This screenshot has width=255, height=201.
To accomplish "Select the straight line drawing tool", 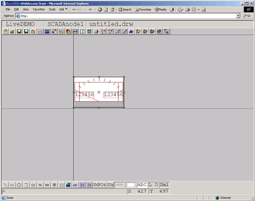I will point(5,185).
